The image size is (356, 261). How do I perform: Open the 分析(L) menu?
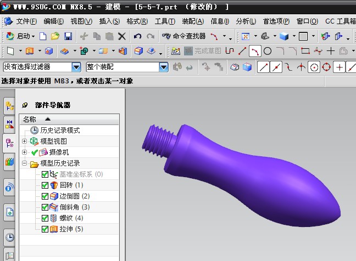pyautogui.click(x=246, y=21)
